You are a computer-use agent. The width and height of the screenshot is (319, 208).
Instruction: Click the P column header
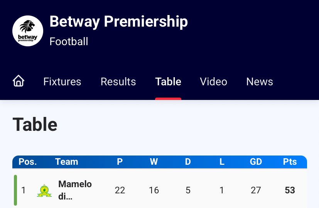pyautogui.click(x=120, y=162)
